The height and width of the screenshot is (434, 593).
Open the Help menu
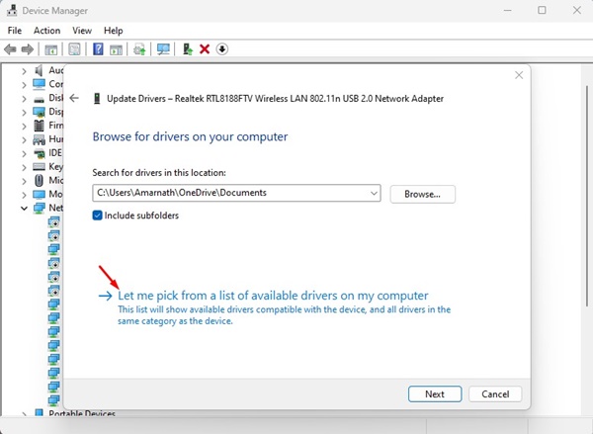tap(114, 31)
